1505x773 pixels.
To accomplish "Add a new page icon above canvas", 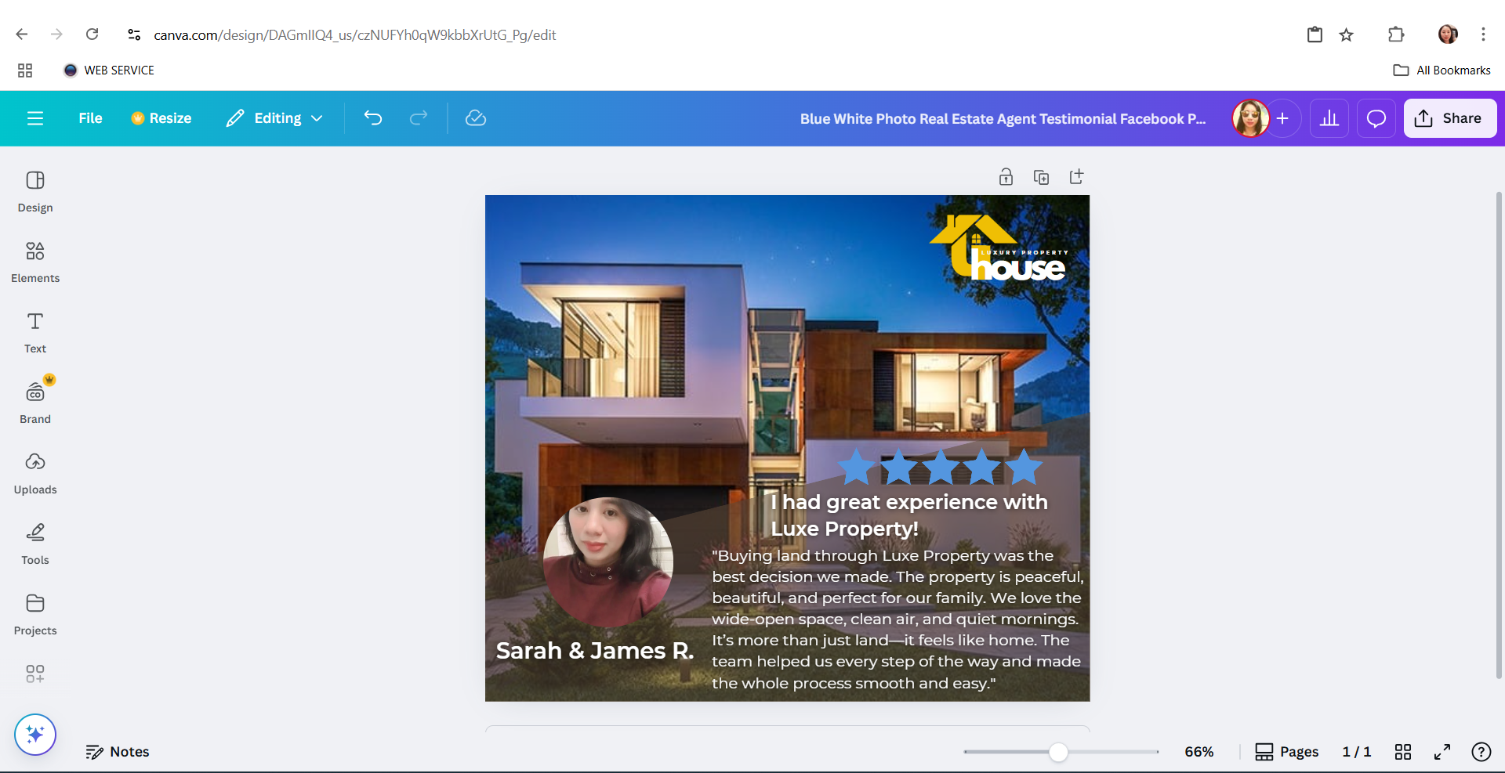I will click(1077, 177).
